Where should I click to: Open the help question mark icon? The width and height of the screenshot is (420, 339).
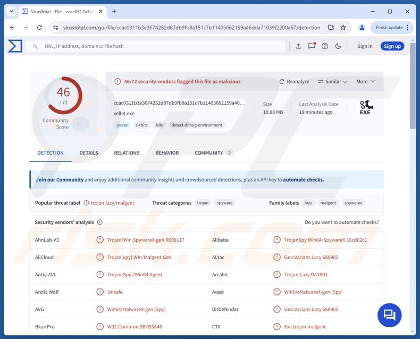[325, 46]
